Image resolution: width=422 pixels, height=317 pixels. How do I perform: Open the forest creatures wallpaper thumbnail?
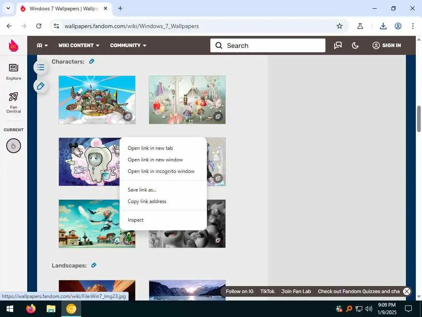click(187, 100)
